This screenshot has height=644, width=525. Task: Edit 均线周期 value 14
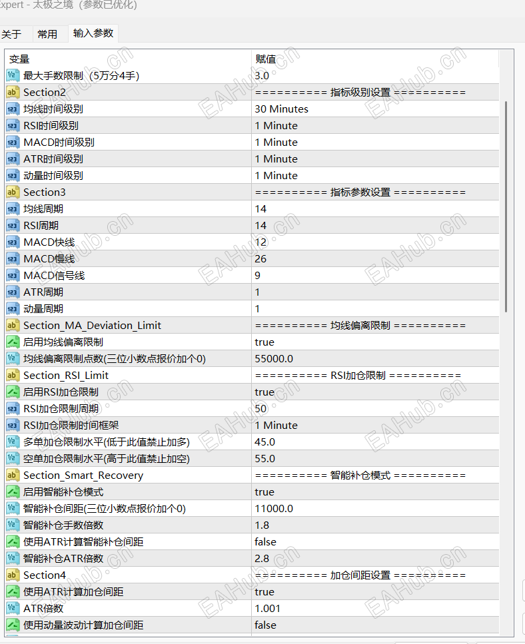(x=375, y=208)
